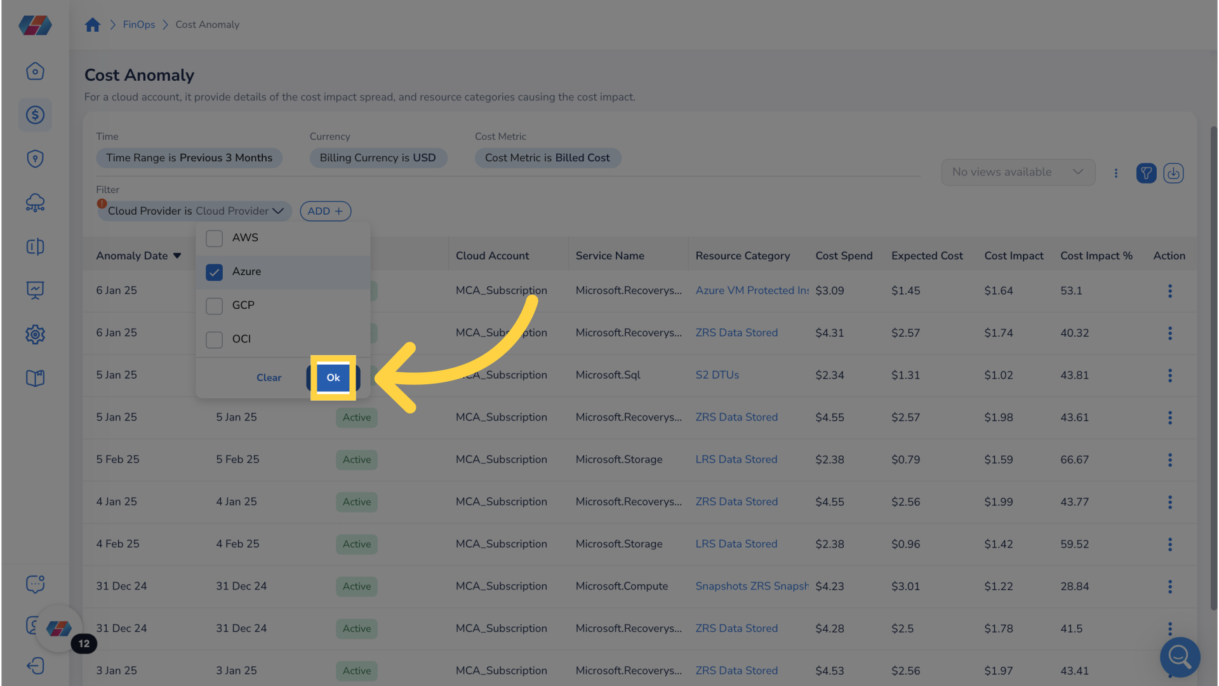Open actions menu for 43.61 percent row
The image size is (1219, 686).
[x=1169, y=417]
